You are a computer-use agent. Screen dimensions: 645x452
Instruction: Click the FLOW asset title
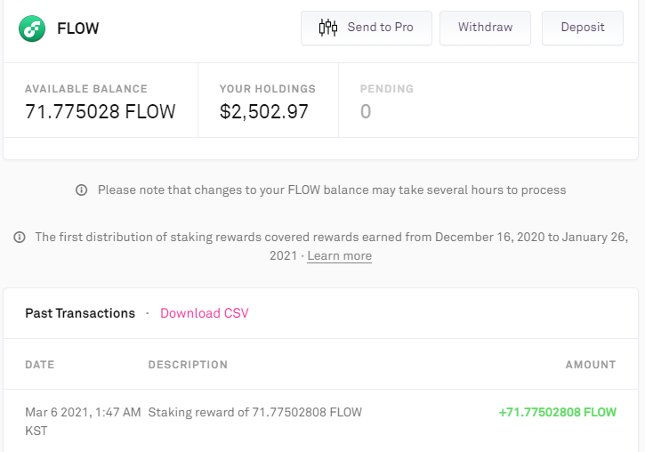point(78,28)
